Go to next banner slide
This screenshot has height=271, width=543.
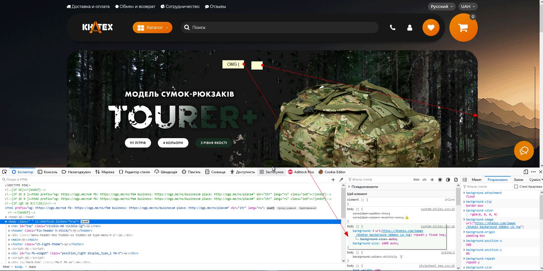coord(471,136)
